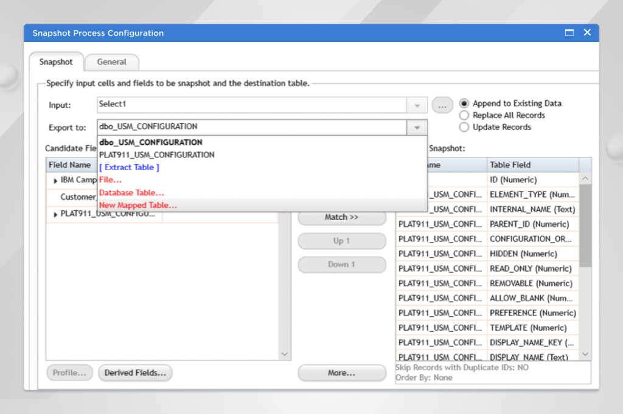Image resolution: width=623 pixels, height=414 pixels.
Task: Select the 'Append to Existing Data' option
Action: [464, 103]
